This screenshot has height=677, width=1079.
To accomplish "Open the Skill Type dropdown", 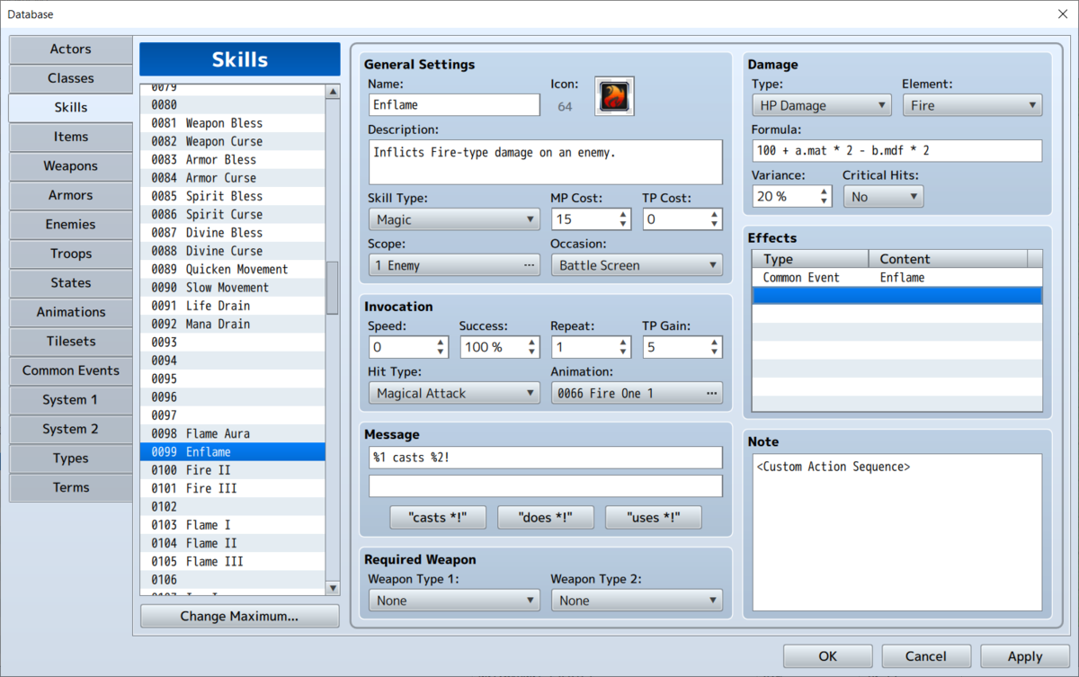I will tap(453, 218).
